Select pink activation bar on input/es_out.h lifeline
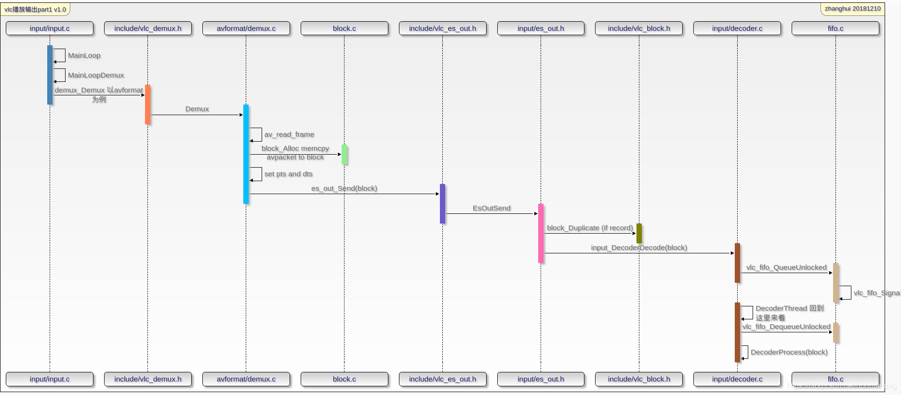This screenshot has width=901, height=395. coord(541,233)
